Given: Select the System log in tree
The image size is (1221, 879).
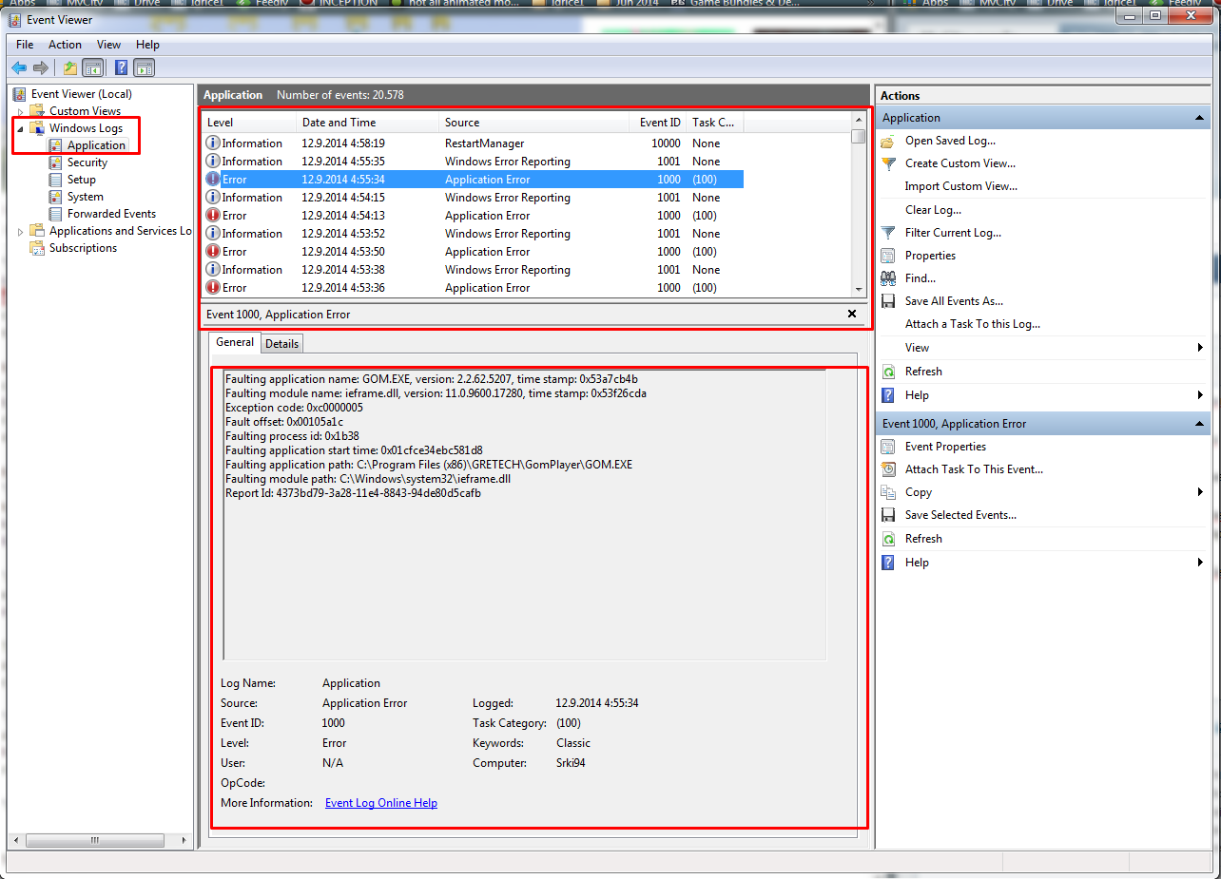Looking at the screenshot, I should click(x=86, y=197).
